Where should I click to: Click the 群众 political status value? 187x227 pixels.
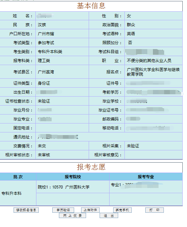[x=131, y=25]
